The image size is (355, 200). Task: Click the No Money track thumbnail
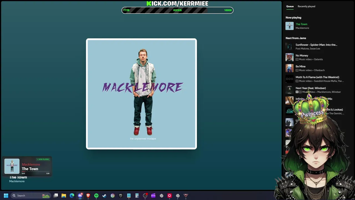(x=290, y=57)
